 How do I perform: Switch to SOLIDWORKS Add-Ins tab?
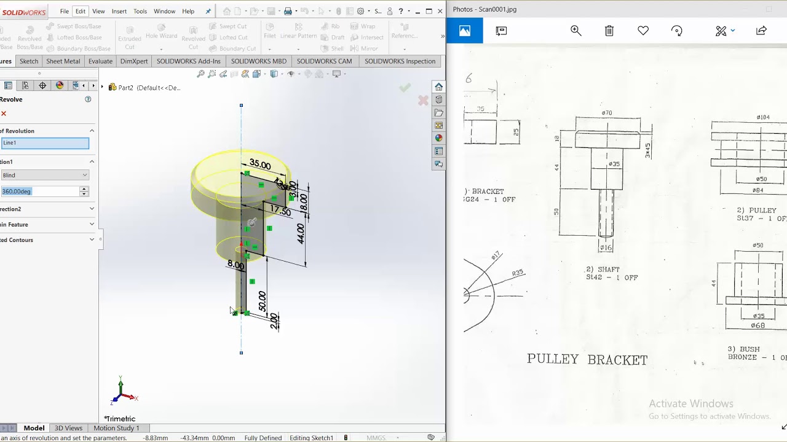click(x=188, y=61)
